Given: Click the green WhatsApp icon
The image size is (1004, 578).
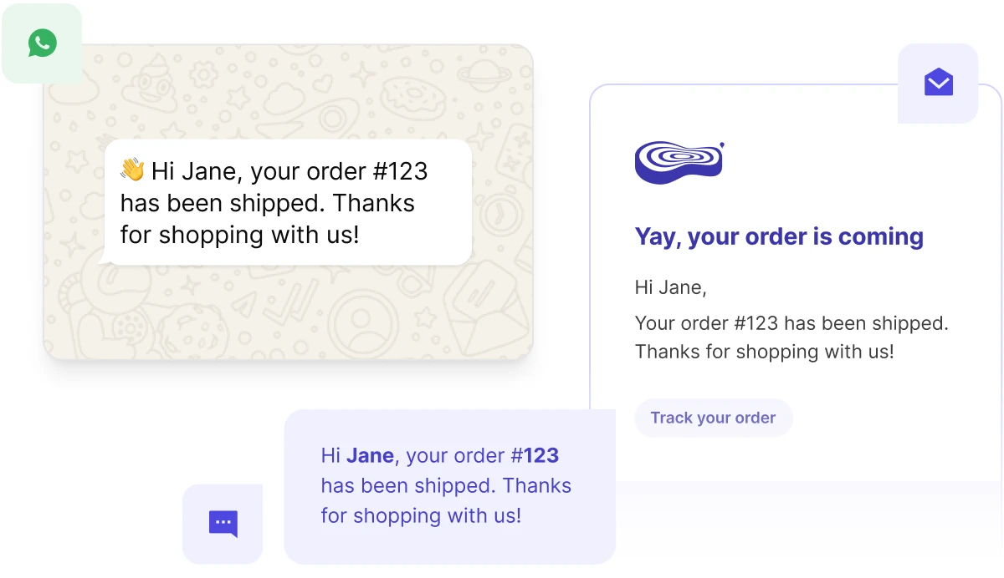Looking at the screenshot, I should pos(42,43).
